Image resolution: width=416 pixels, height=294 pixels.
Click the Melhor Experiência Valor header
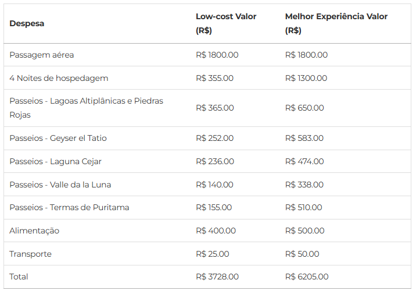coord(336,23)
